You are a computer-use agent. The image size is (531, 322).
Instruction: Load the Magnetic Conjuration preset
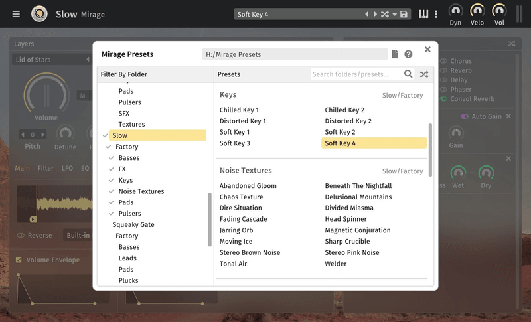coord(357,230)
